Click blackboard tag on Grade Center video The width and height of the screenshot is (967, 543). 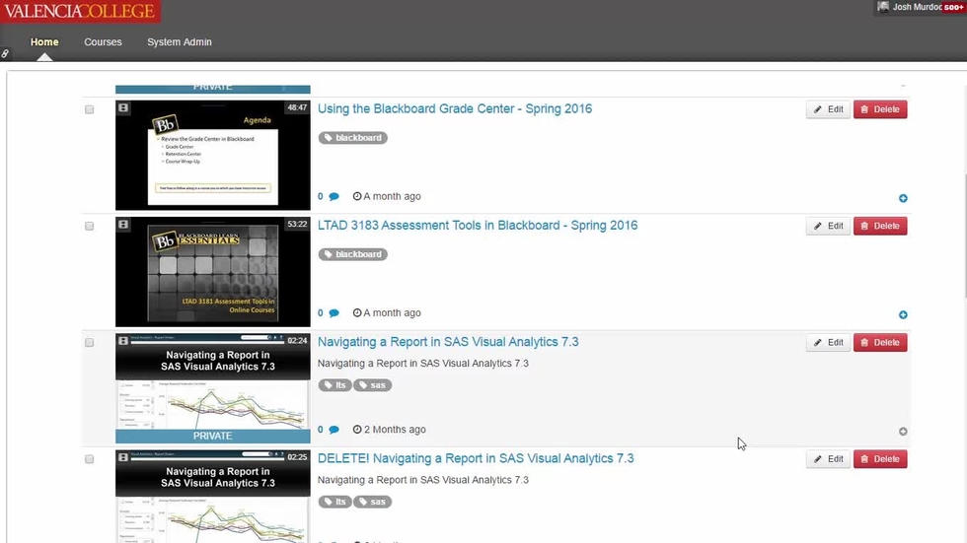pyautogui.click(x=353, y=138)
